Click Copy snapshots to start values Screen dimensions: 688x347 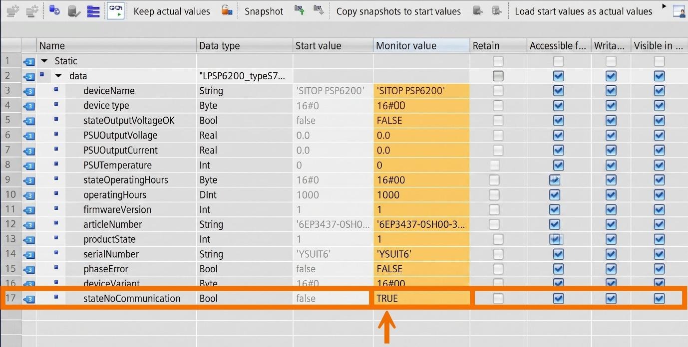(398, 11)
